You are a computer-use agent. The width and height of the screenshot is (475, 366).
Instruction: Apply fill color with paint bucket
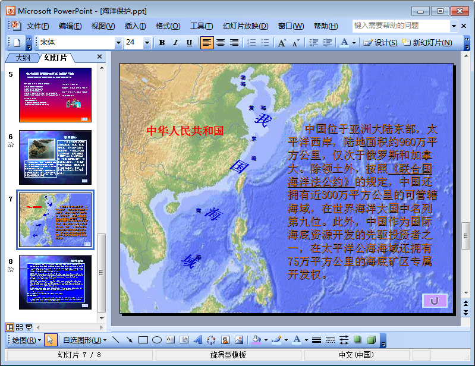click(x=256, y=340)
